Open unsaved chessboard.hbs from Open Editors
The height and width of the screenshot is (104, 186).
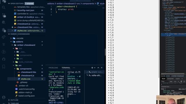[26, 27]
